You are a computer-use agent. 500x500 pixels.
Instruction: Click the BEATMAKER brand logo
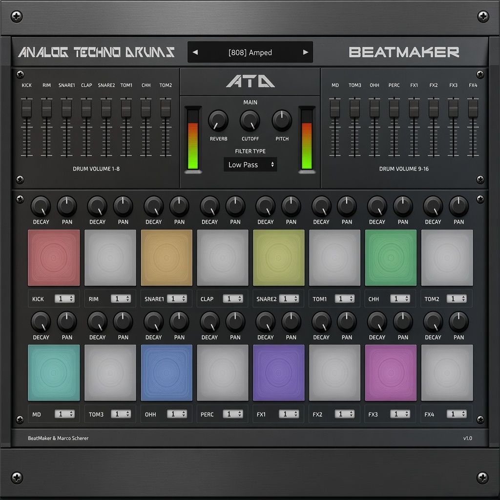[404, 52]
